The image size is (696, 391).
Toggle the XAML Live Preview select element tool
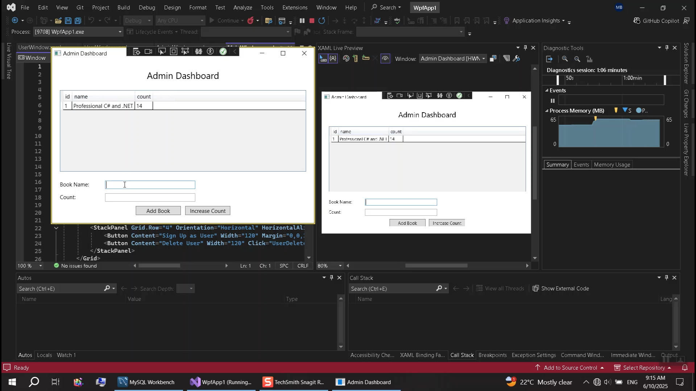tap(323, 58)
